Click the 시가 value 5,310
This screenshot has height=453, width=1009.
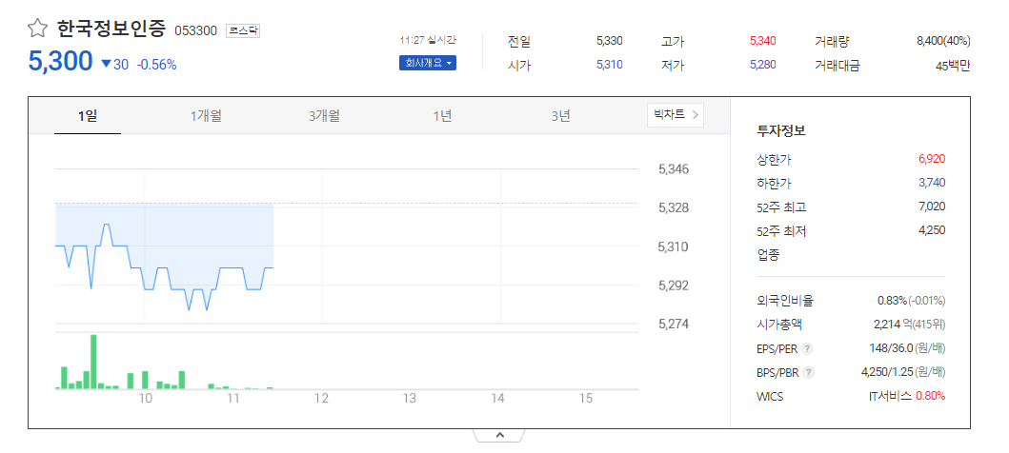[x=610, y=65]
